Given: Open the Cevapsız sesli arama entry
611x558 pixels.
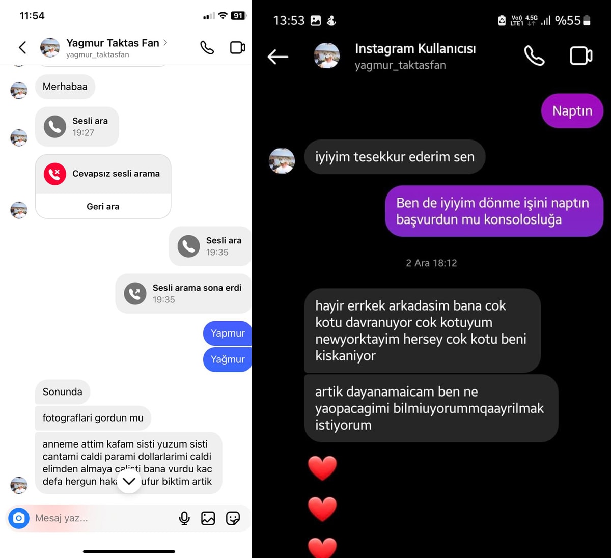Looking at the screenshot, I should coord(103,174).
